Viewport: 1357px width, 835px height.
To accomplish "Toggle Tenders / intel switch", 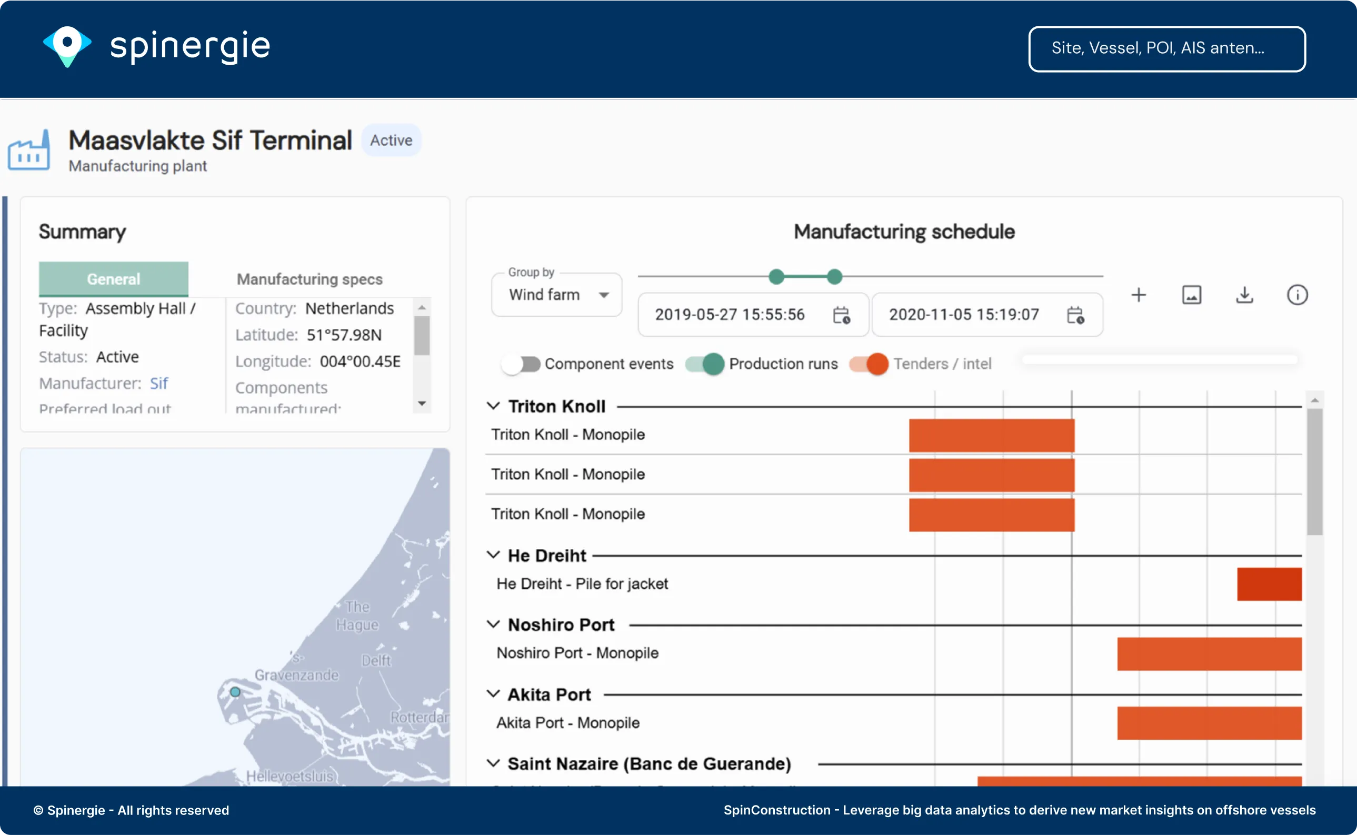I will click(x=869, y=364).
